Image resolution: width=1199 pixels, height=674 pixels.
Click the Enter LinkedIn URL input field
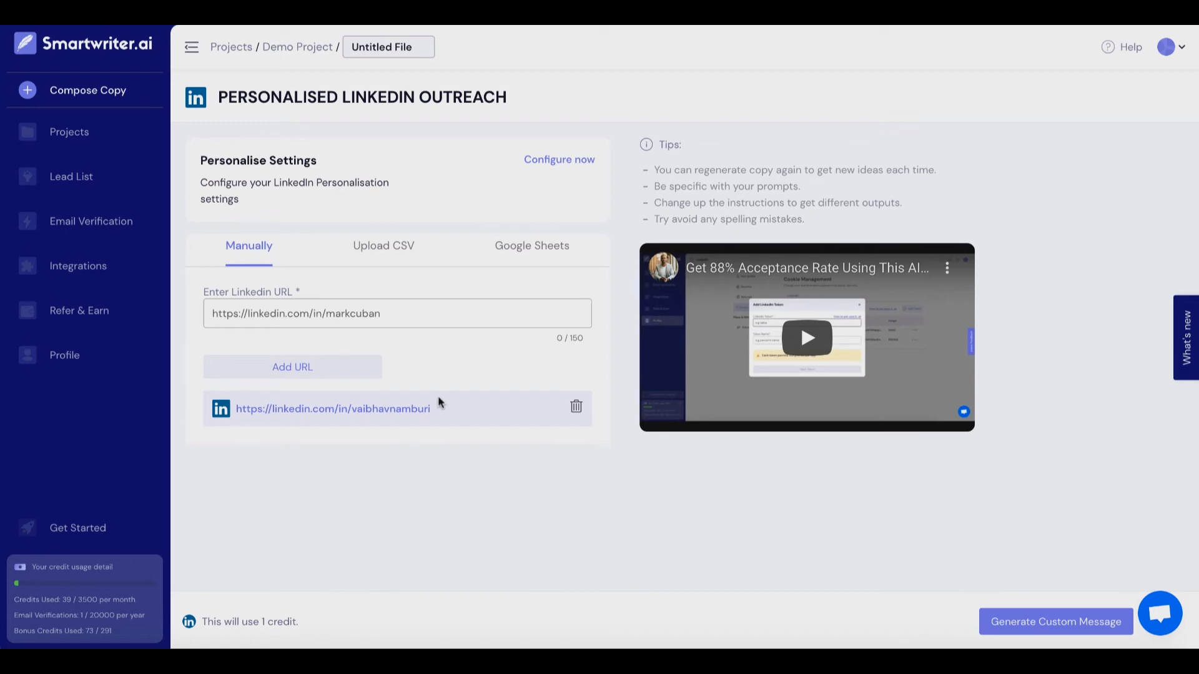click(x=397, y=313)
